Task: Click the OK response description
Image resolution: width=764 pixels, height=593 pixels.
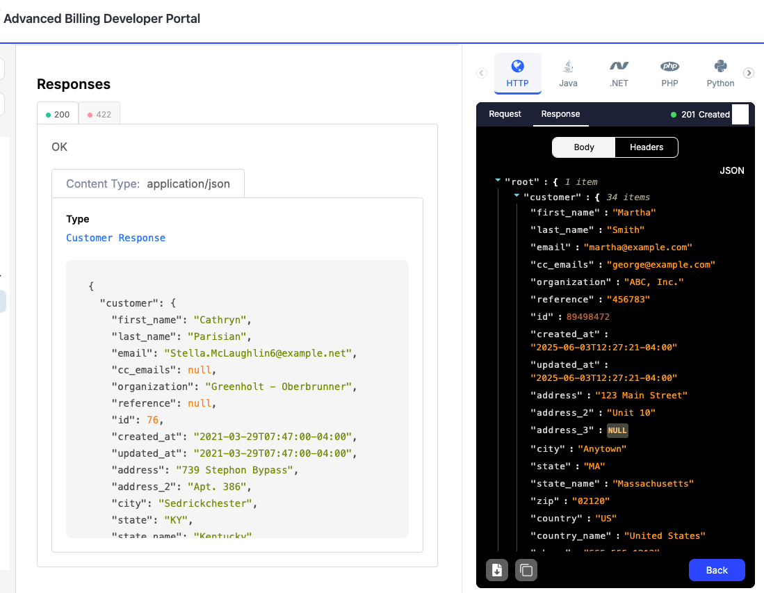Action: 60,147
